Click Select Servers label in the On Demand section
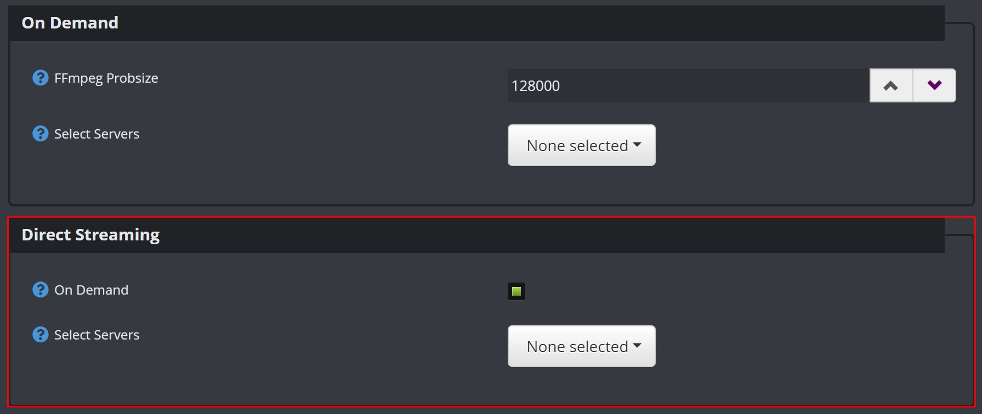 (x=97, y=134)
